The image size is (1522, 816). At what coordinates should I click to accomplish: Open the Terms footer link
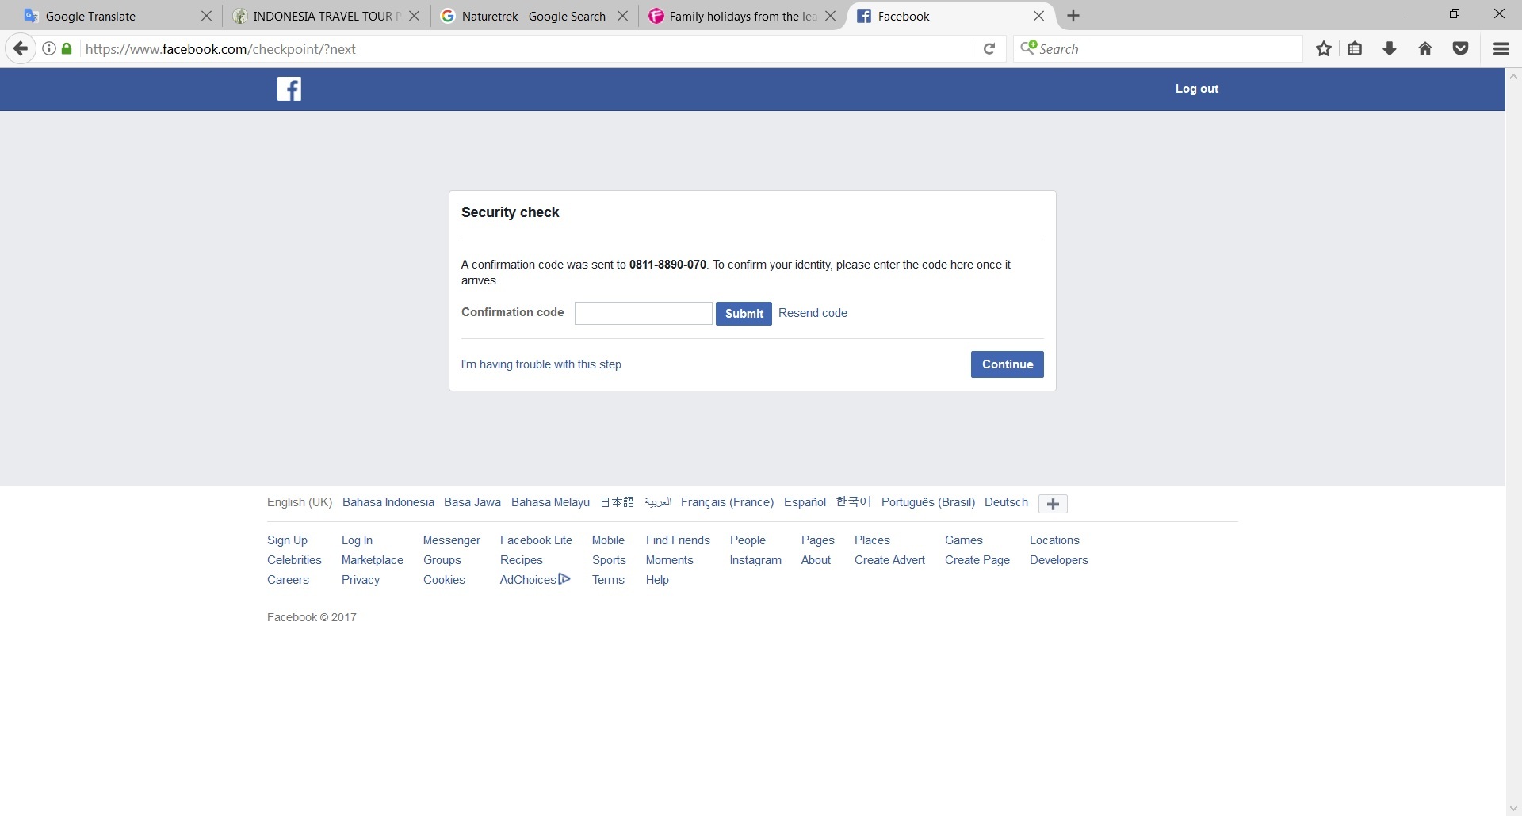coord(608,580)
